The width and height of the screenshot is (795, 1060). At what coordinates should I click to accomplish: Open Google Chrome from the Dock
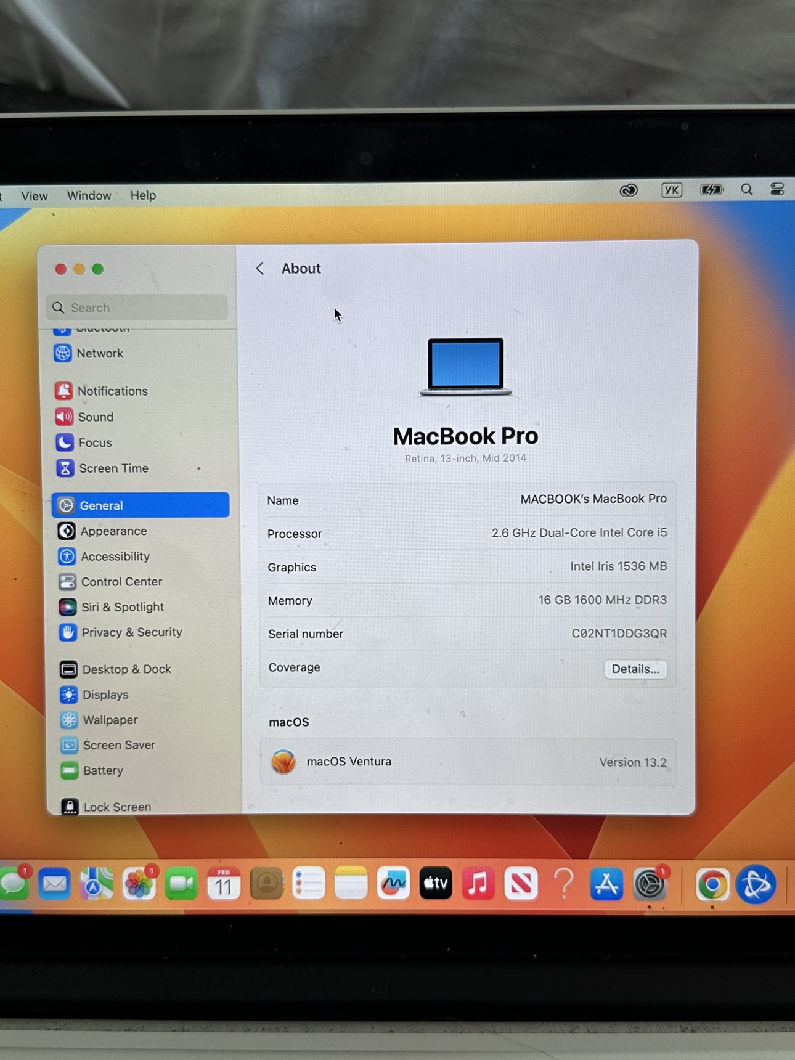(x=712, y=885)
